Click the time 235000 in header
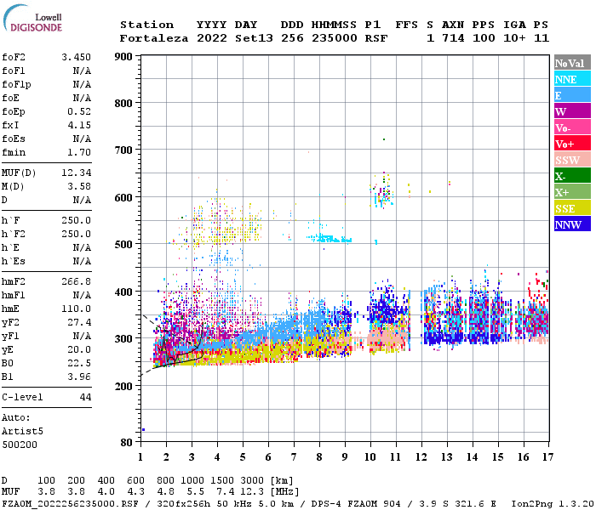The width and height of the screenshot is (596, 510). click(x=335, y=38)
